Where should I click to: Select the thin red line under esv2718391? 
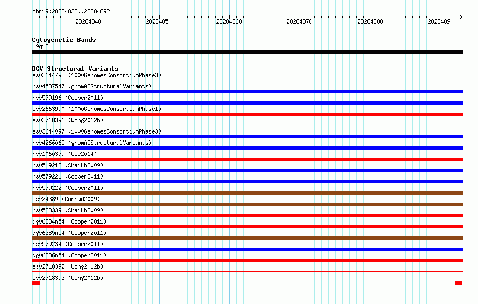pyautogui.click(x=247, y=125)
